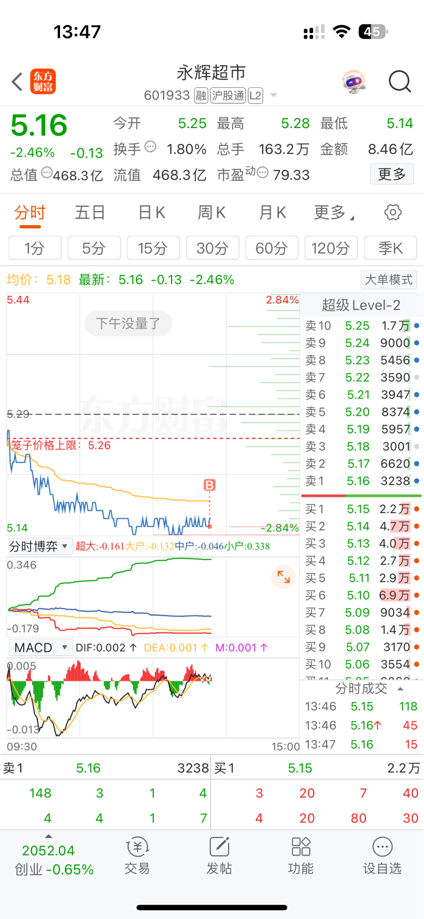Image resolution: width=424 pixels, height=919 pixels.
Task: Switch to the 月K tab
Action: pyautogui.click(x=272, y=213)
